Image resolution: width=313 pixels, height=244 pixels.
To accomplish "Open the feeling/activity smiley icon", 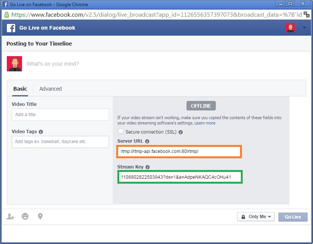I will [x=25, y=216].
